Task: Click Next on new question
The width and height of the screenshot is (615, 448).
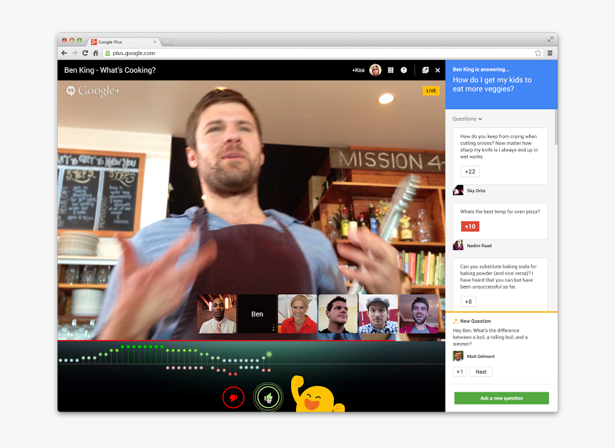Action: tap(481, 372)
